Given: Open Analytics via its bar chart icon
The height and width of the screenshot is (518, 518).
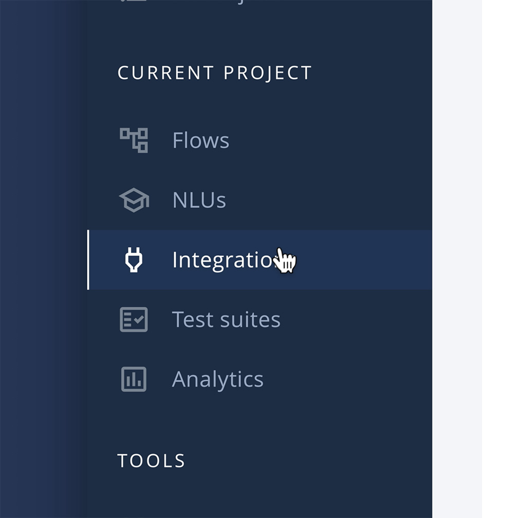Looking at the screenshot, I should point(134,378).
